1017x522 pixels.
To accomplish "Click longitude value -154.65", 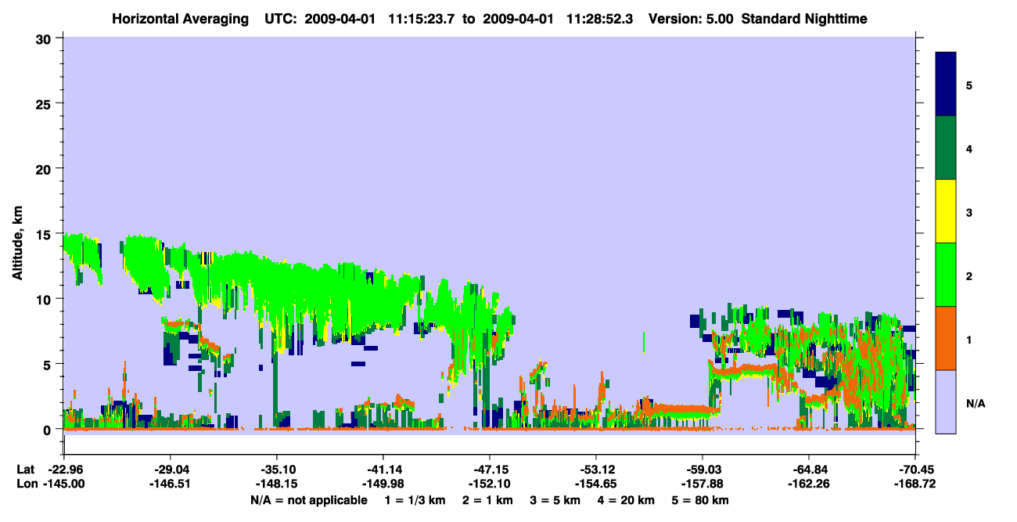I will (x=596, y=484).
